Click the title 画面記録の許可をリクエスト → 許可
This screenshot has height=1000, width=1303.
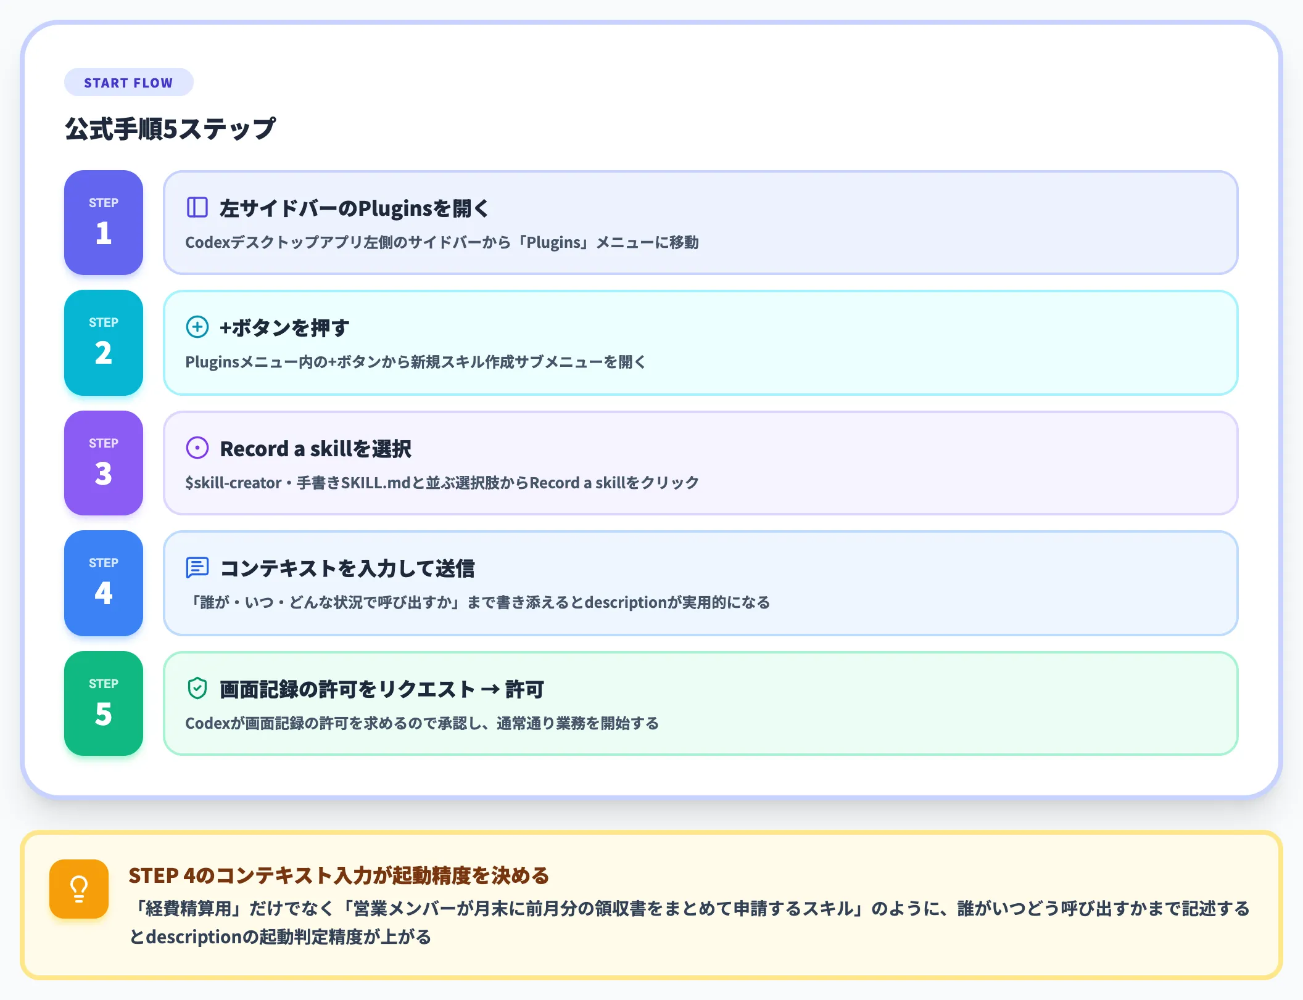tap(382, 689)
